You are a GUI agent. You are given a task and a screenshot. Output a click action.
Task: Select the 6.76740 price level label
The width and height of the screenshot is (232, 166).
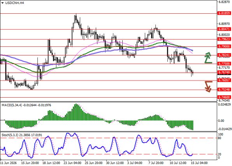[224, 72]
